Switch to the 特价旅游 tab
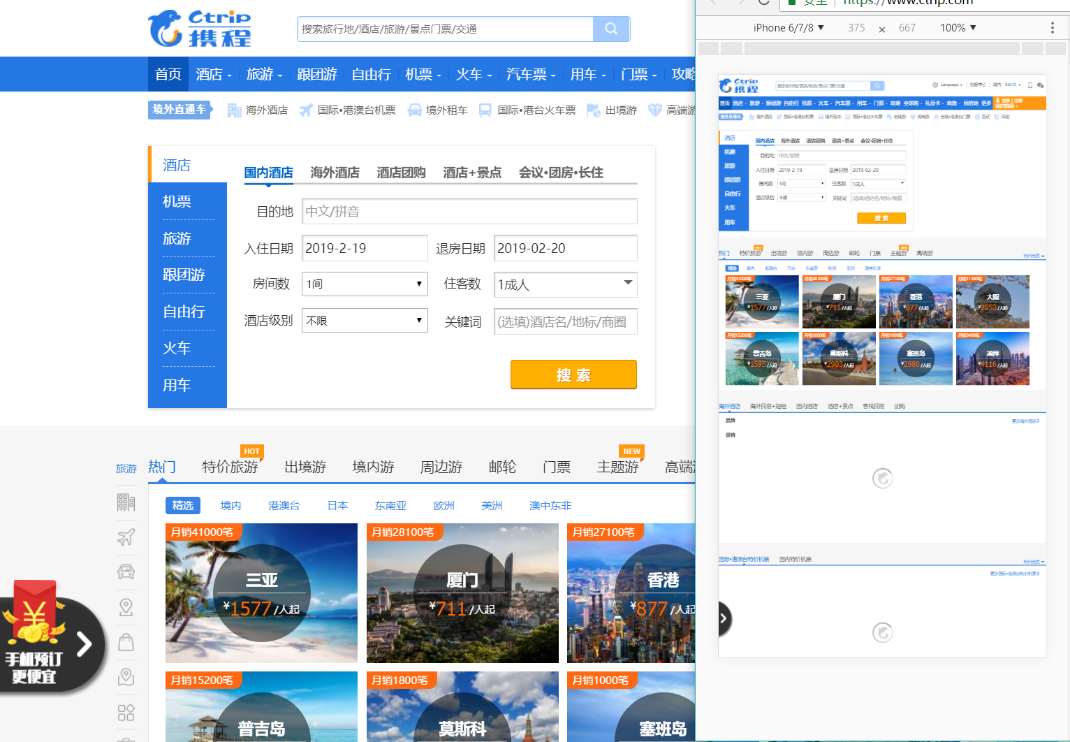 tap(230, 467)
